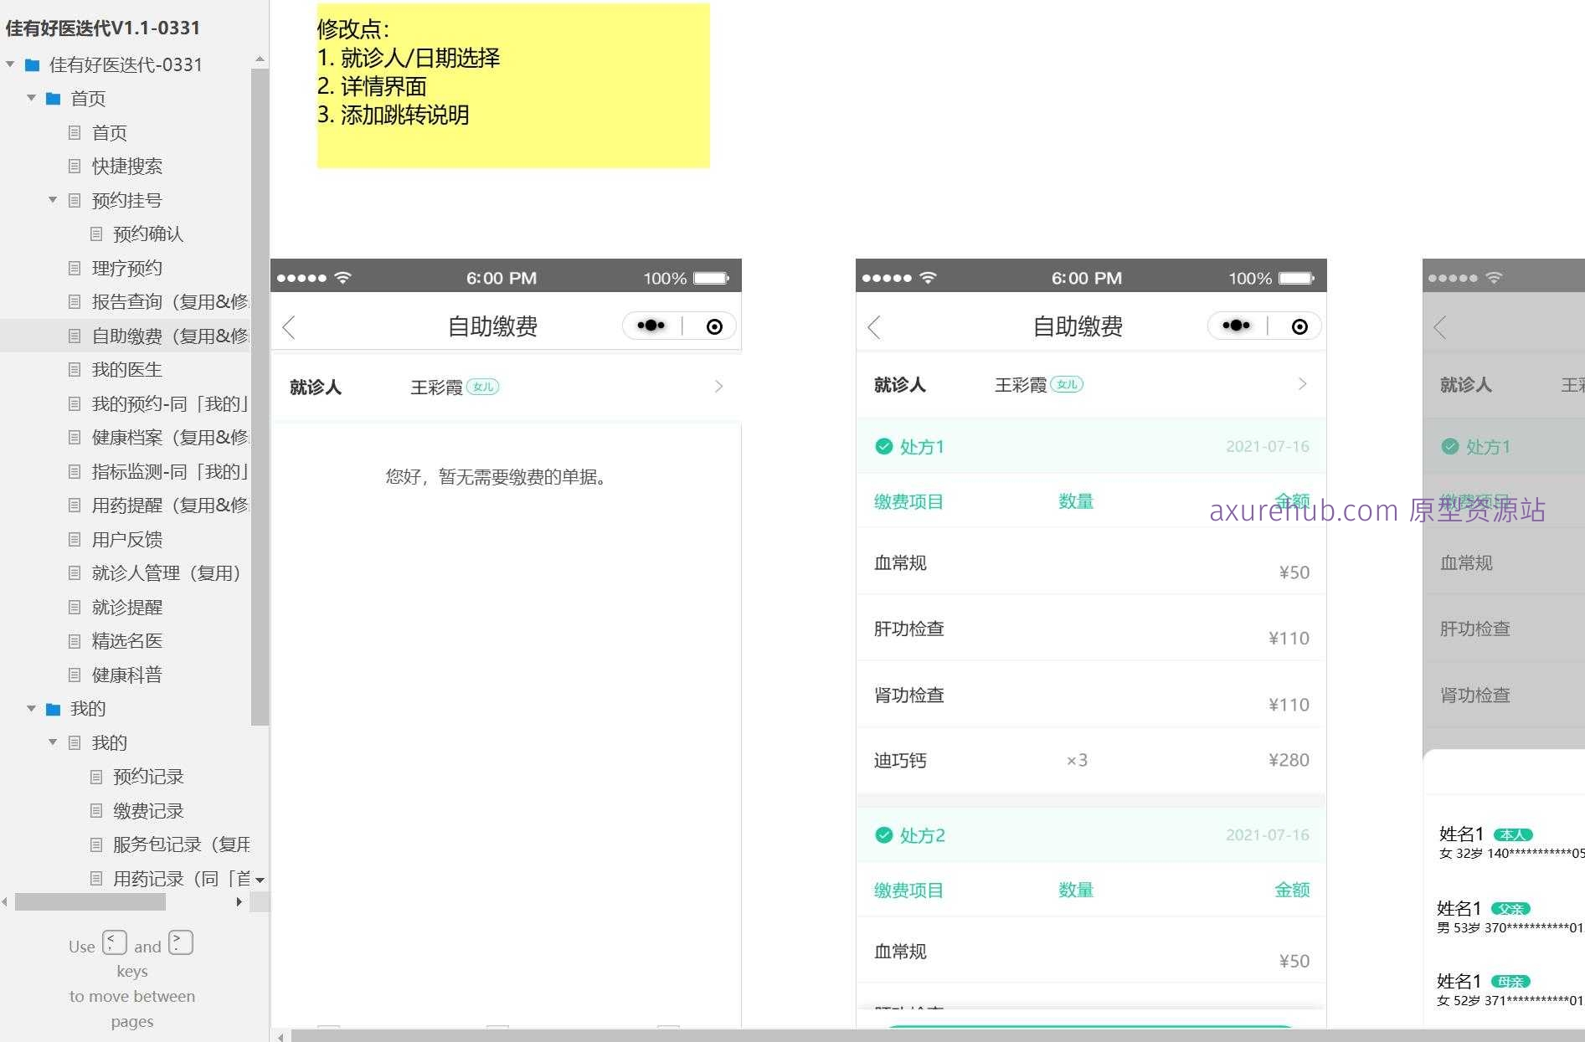Collapse the 佳有好医迭代-0331 root folder
Viewport: 1585px width, 1042px height.
point(11,64)
